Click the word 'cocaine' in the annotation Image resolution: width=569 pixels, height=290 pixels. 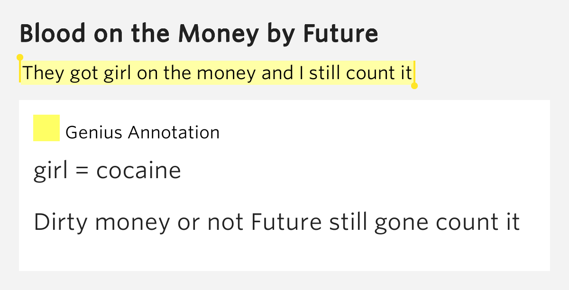138,171
